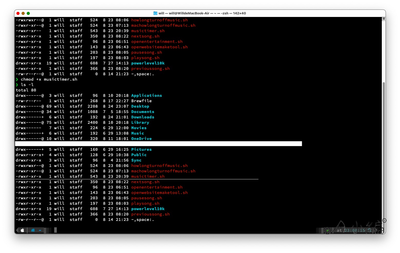Click musictimer.sh in the -rwxr-xr-- row
Image resolution: width=400 pixels, height=253 pixels.
coord(148,31)
